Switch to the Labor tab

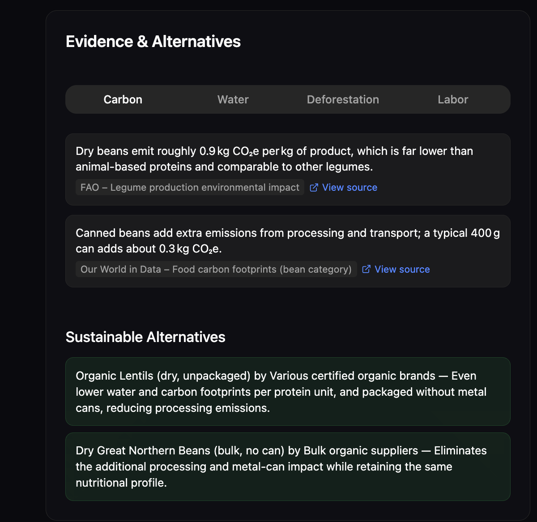point(453,99)
